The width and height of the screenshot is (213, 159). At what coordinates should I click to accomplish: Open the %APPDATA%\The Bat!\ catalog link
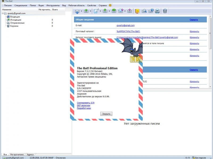128,31
